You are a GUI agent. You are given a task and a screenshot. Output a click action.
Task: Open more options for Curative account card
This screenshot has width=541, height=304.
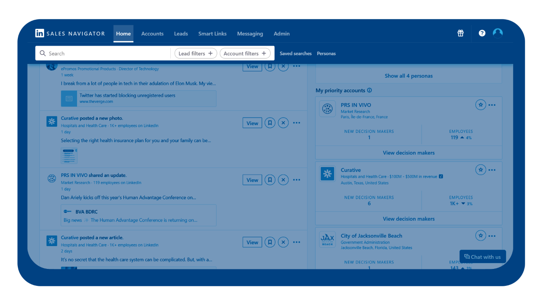pos(492,170)
